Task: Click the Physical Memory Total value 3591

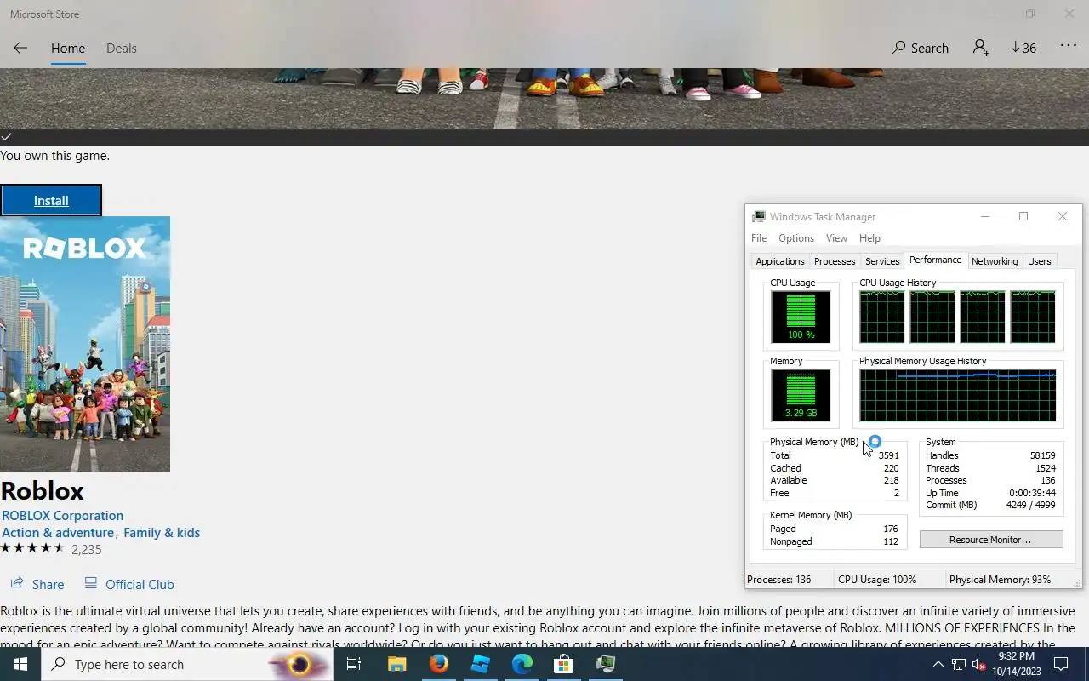Action: coord(888,455)
